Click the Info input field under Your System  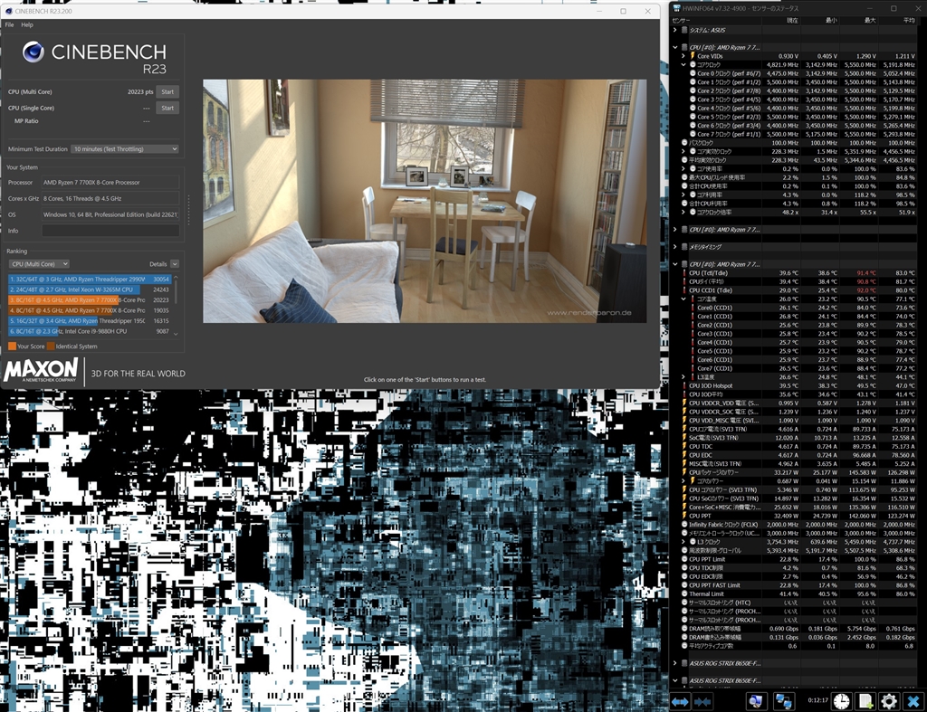[x=109, y=230]
